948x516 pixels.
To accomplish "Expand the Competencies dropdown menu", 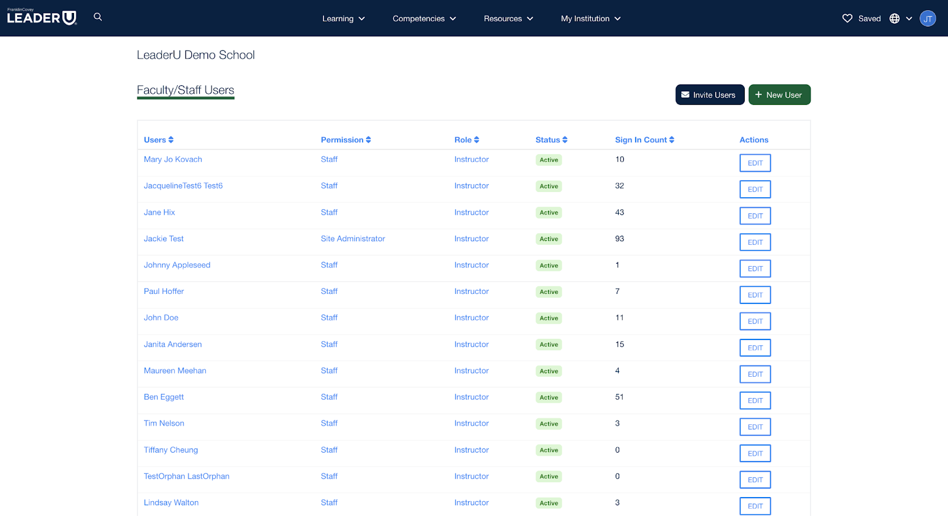I will pos(424,18).
